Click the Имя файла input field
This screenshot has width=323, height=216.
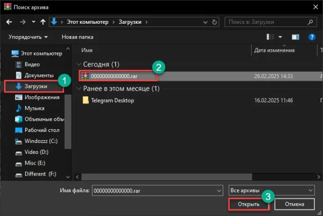coord(157,190)
